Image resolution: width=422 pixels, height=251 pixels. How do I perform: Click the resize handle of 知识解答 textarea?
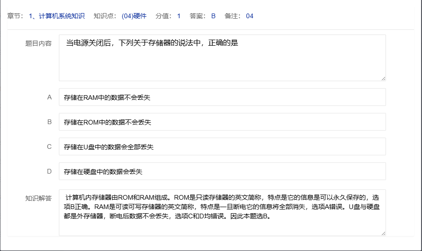tap(383, 233)
